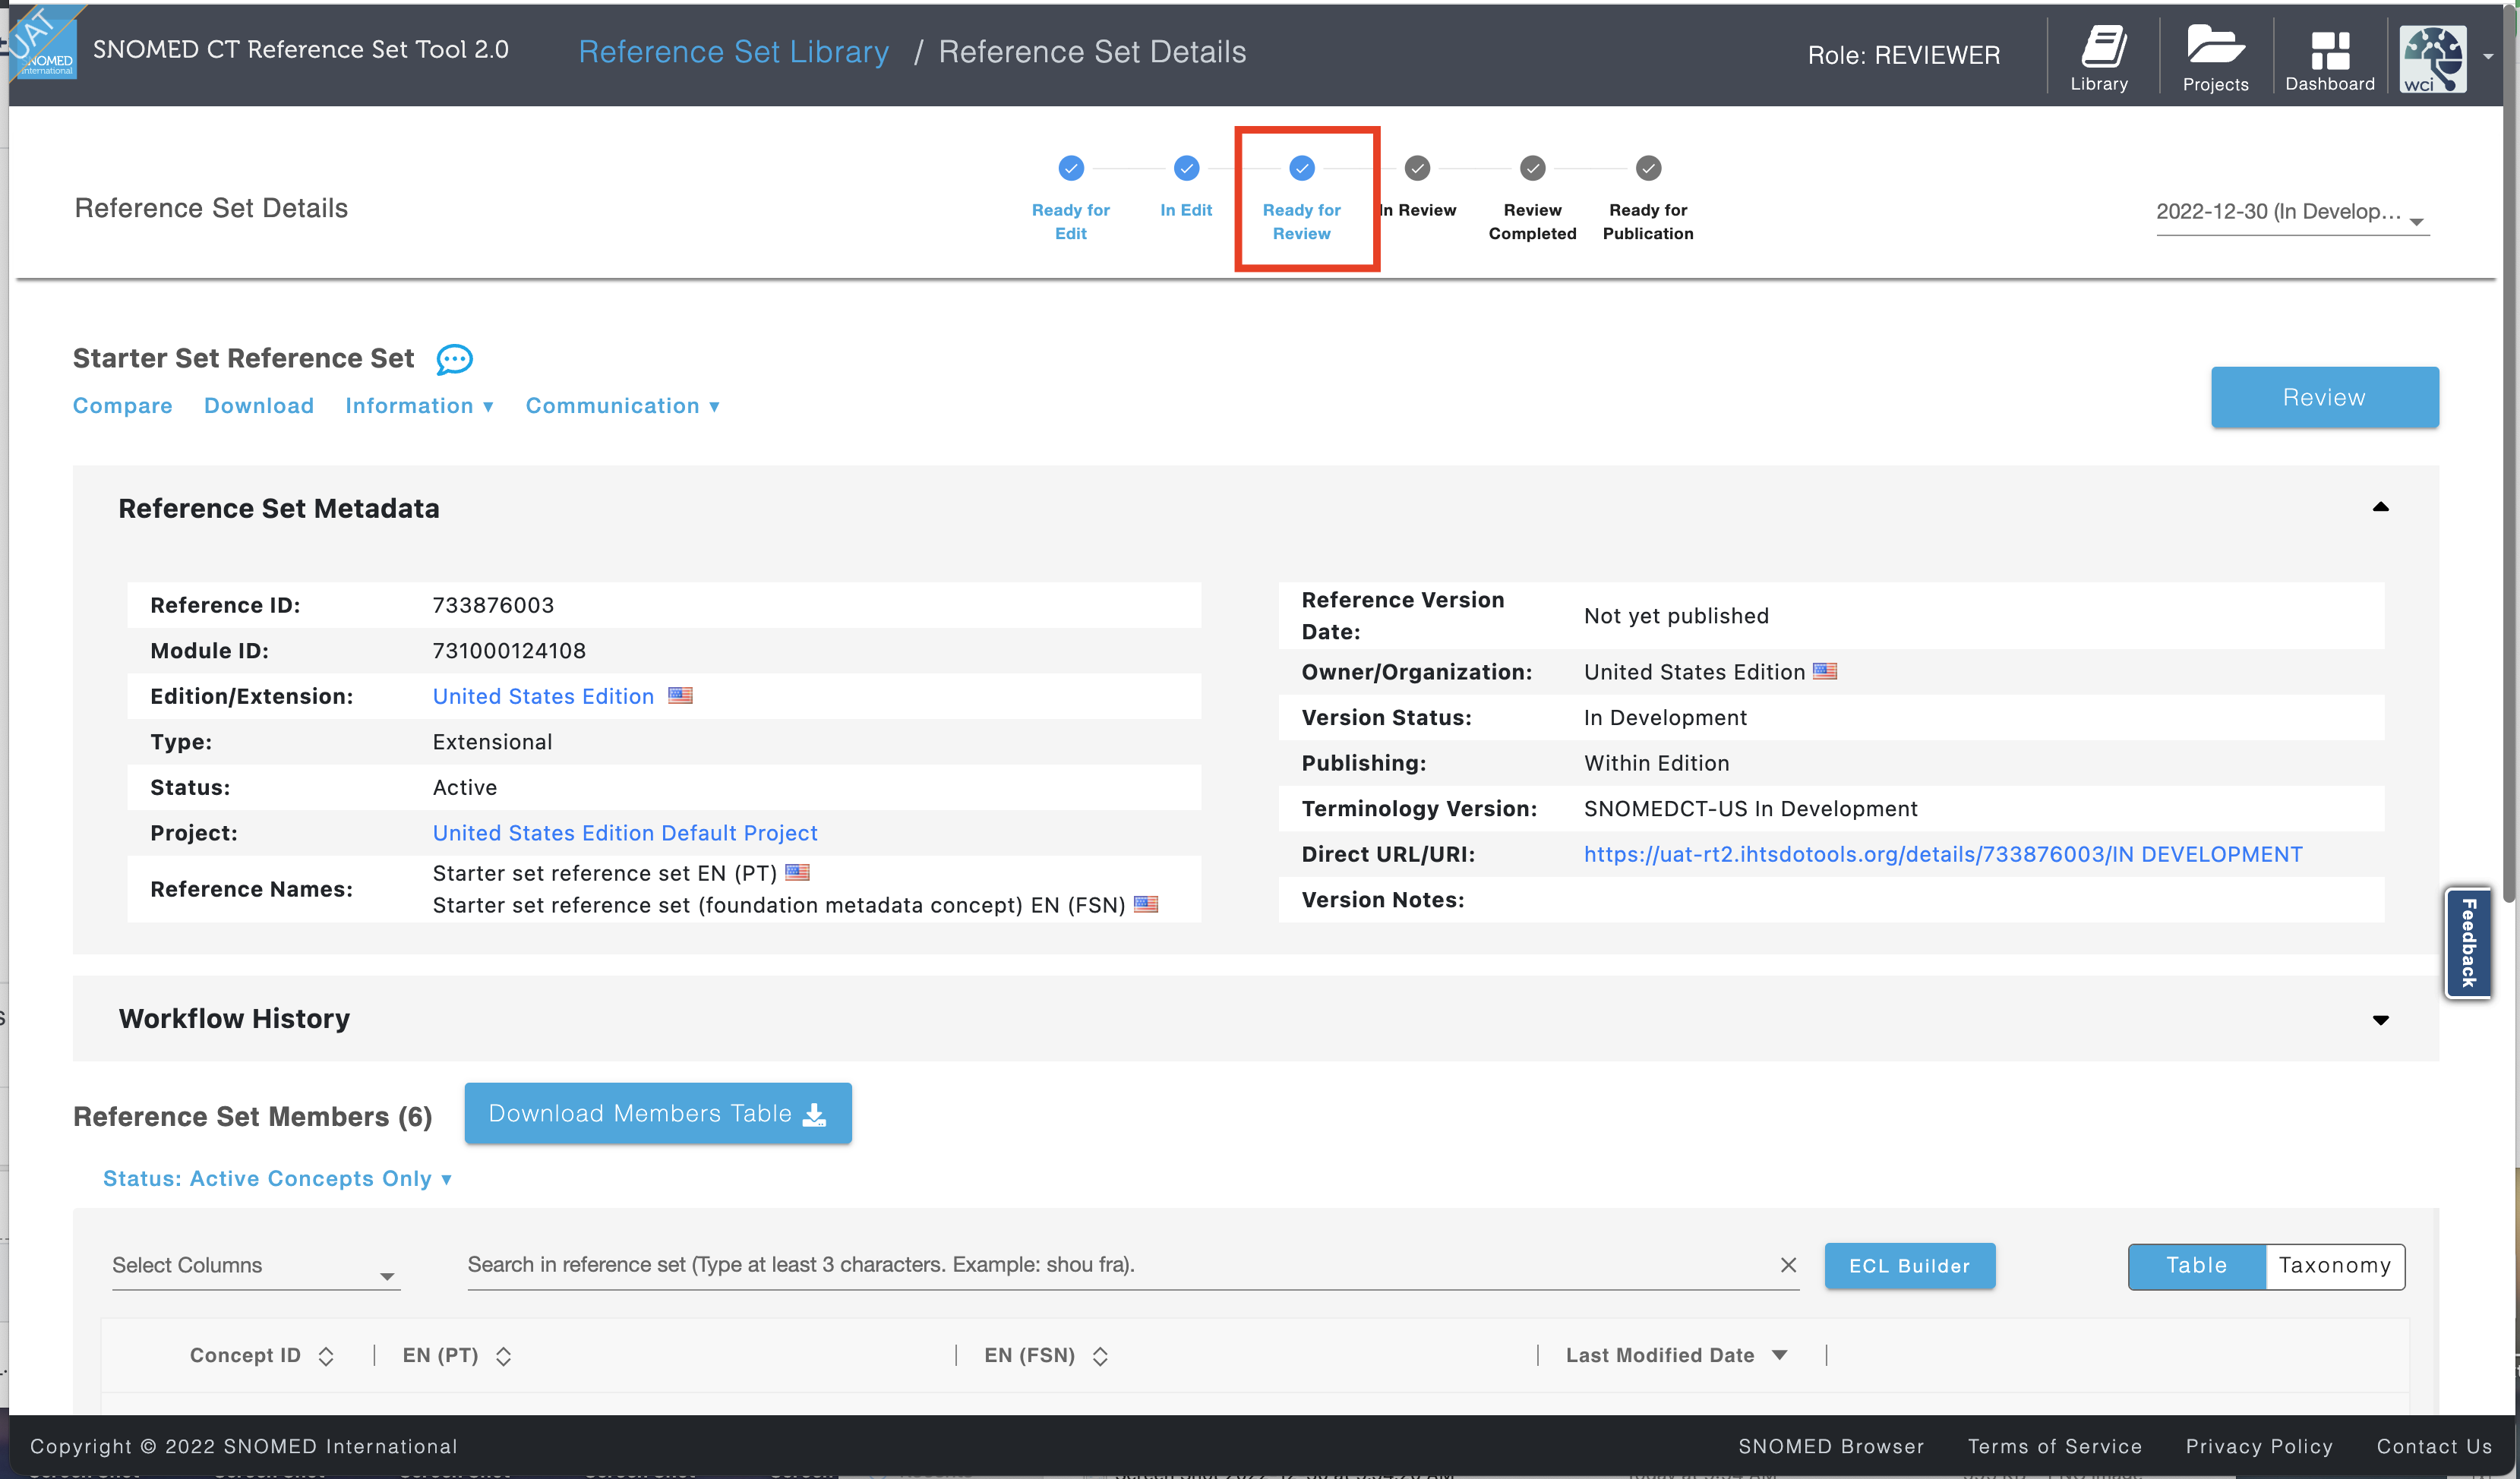
Task: Open Status: Active Concepts Only filter
Action: click(x=277, y=1179)
